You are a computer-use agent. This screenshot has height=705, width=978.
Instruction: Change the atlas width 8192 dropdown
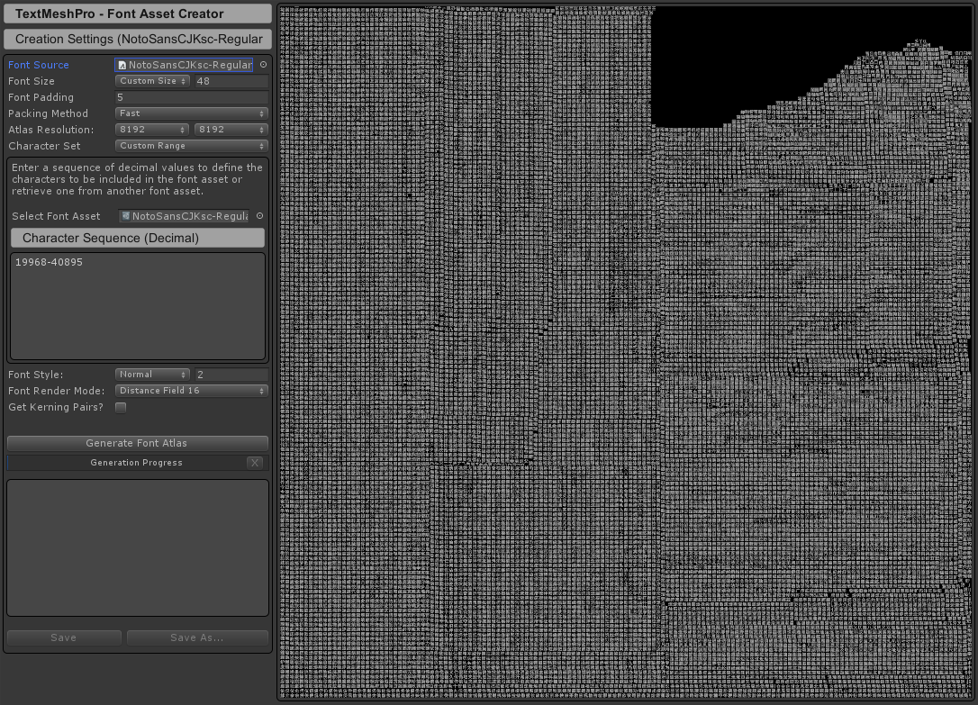click(x=151, y=129)
